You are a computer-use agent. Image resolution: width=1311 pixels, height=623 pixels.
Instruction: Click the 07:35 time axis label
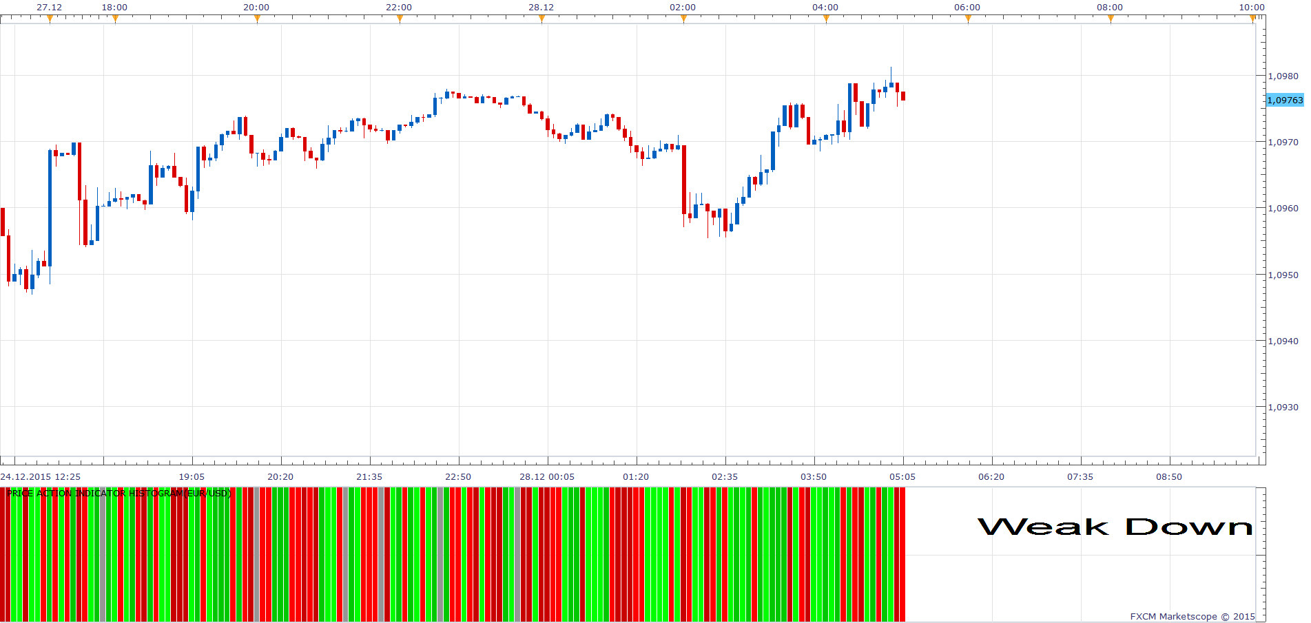tap(1080, 476)
